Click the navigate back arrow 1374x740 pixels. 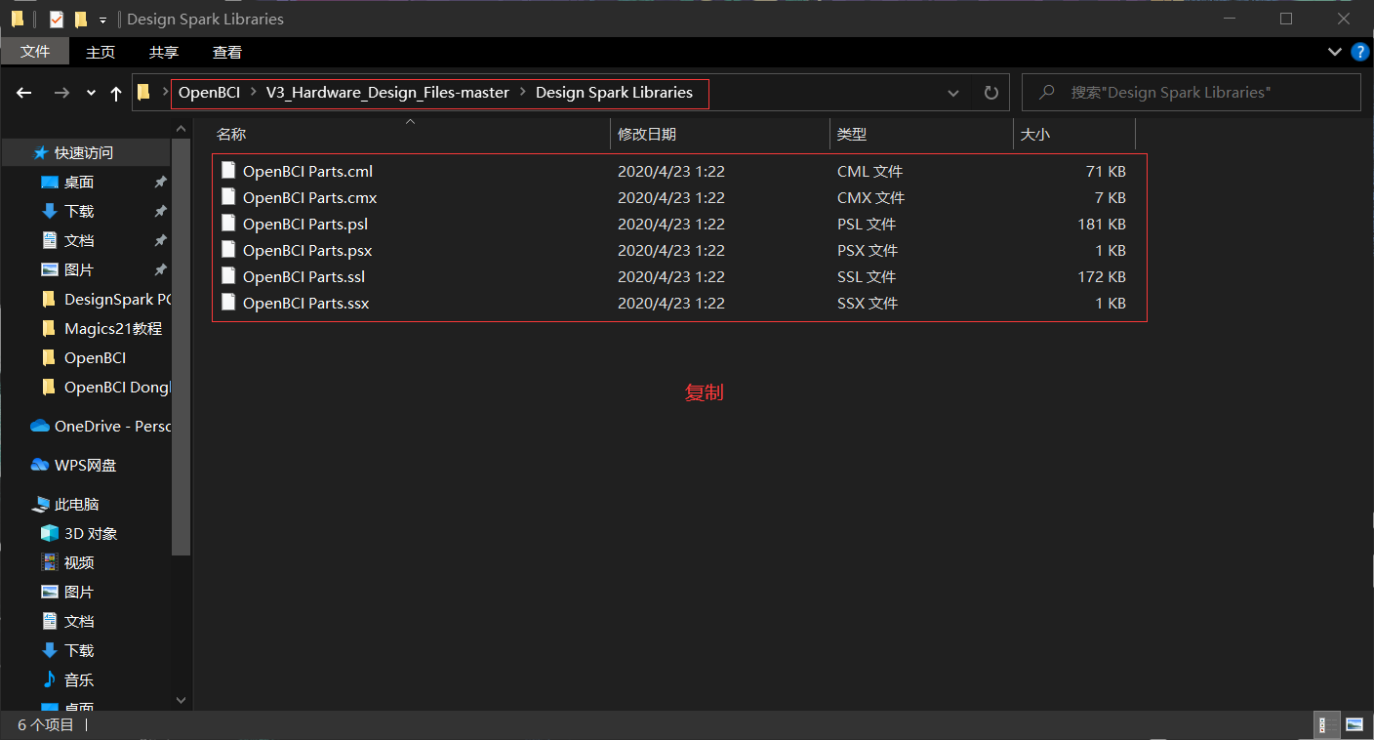click(x=23, y=93)
